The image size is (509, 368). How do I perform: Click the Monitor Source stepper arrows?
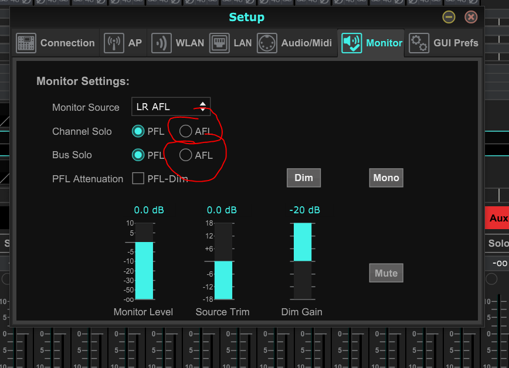(x=202, y=107)
